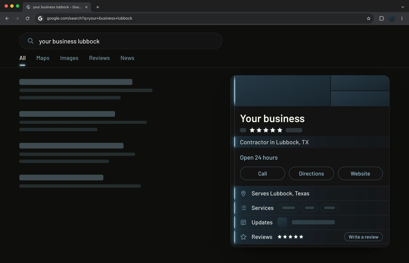The width and height of the screenshot is (409, 263).
Task: Reload the page with the refresh icon
Action: [28, 18]
